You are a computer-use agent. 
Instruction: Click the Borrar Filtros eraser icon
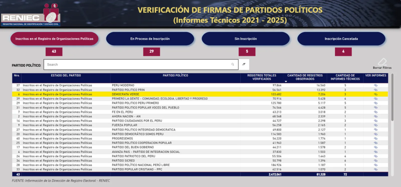[x=382, y=62]
